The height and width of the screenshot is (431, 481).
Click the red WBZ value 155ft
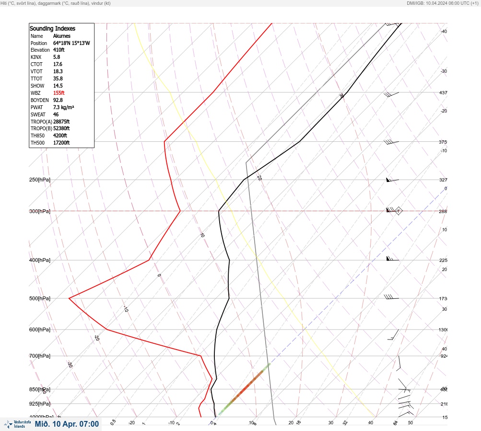click(x=59, y=93)
